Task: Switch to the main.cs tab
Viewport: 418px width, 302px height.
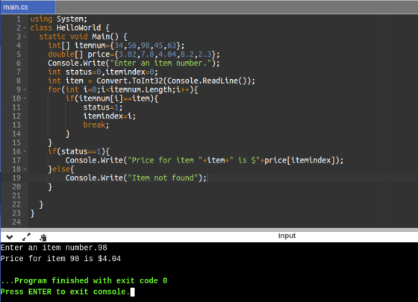Action: pyautogui.click(x=28, y=7)
